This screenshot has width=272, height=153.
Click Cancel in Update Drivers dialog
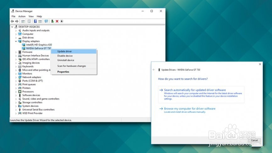click(254, 140)
